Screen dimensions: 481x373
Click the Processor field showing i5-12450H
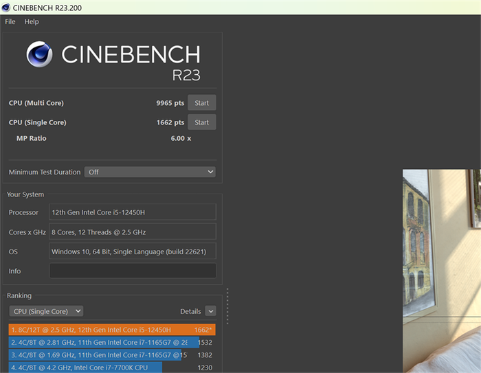click(x=133, y=212)
